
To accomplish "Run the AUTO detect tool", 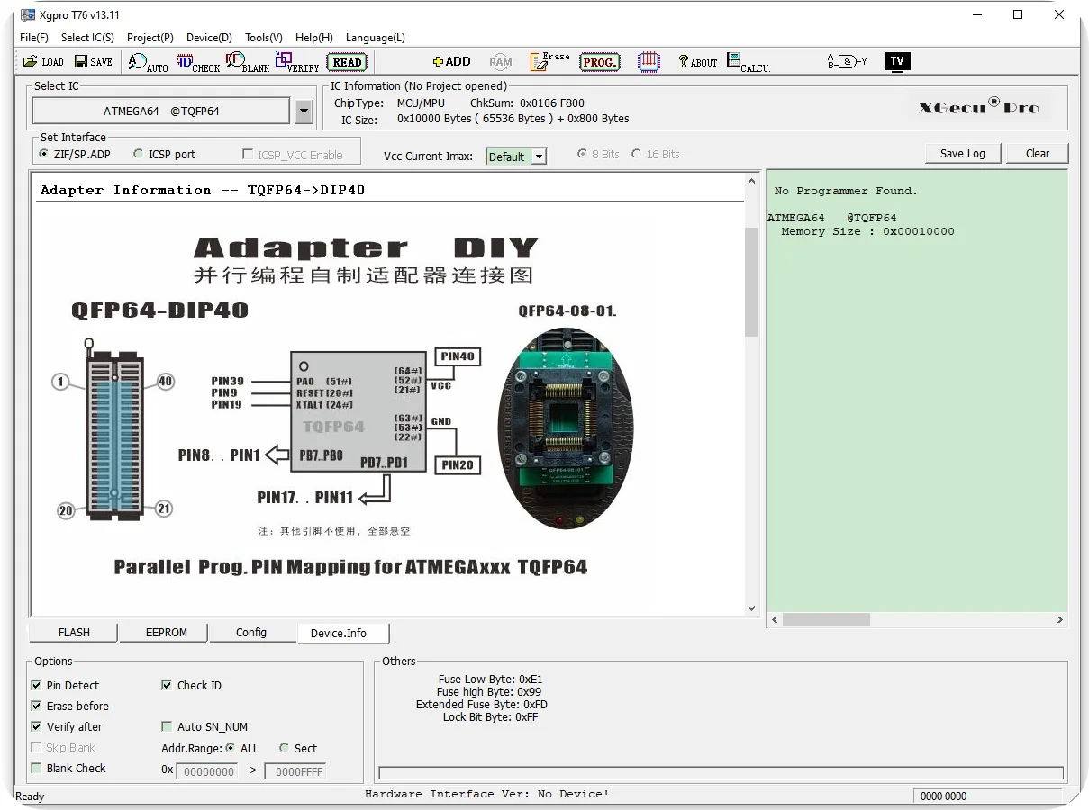I will click(148, 62).
